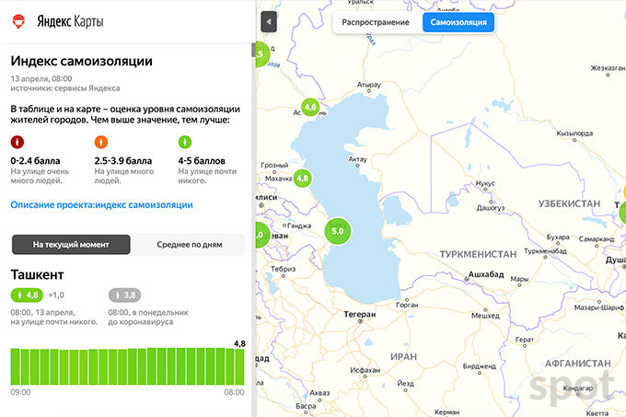Click the Самарканд city label on map
Screen dimensions: 626x417
(597, 239)
